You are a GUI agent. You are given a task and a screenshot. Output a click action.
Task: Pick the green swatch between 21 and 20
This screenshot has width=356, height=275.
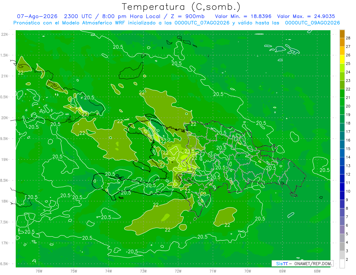pyautogui.click(x=342, y=102)
